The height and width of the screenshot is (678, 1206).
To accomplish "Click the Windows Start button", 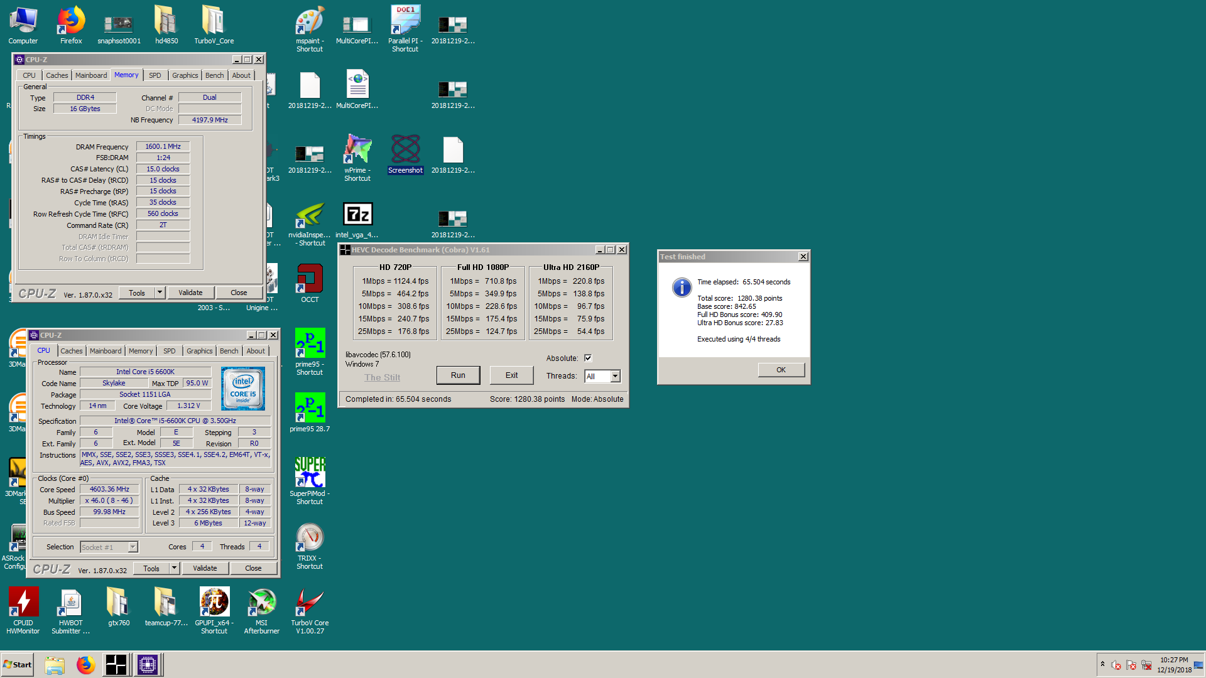I will 18,664.
